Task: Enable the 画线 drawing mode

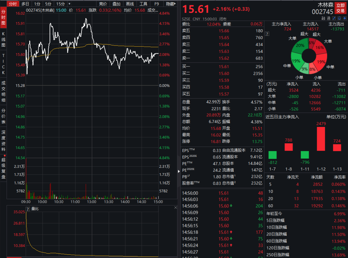Action: tap(130, 4)
